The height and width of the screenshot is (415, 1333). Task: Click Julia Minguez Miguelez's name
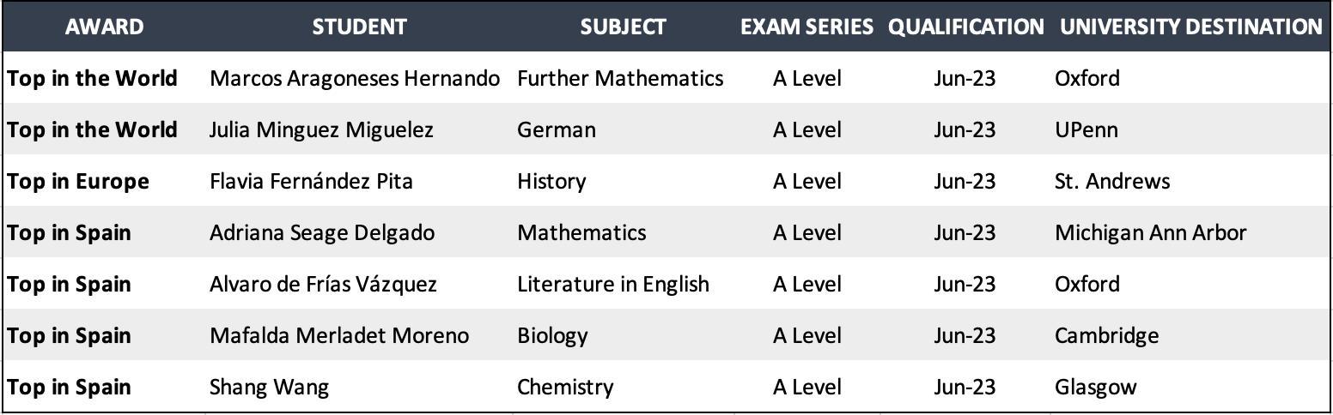(x=321, y=130)
